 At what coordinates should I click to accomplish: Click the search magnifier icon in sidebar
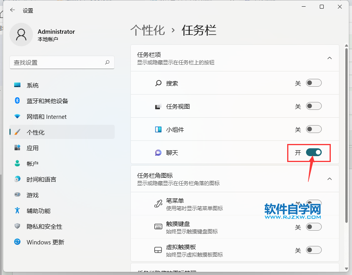coord(107,62)
